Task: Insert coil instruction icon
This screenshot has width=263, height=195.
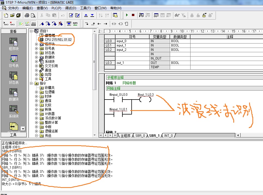Action: pyautogui.click(x=120, y=24)
